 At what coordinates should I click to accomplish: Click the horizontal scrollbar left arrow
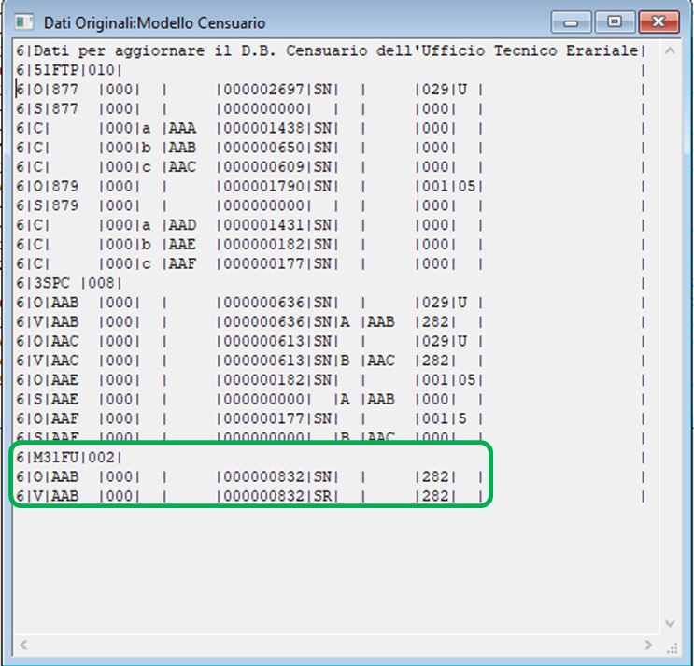22,645
